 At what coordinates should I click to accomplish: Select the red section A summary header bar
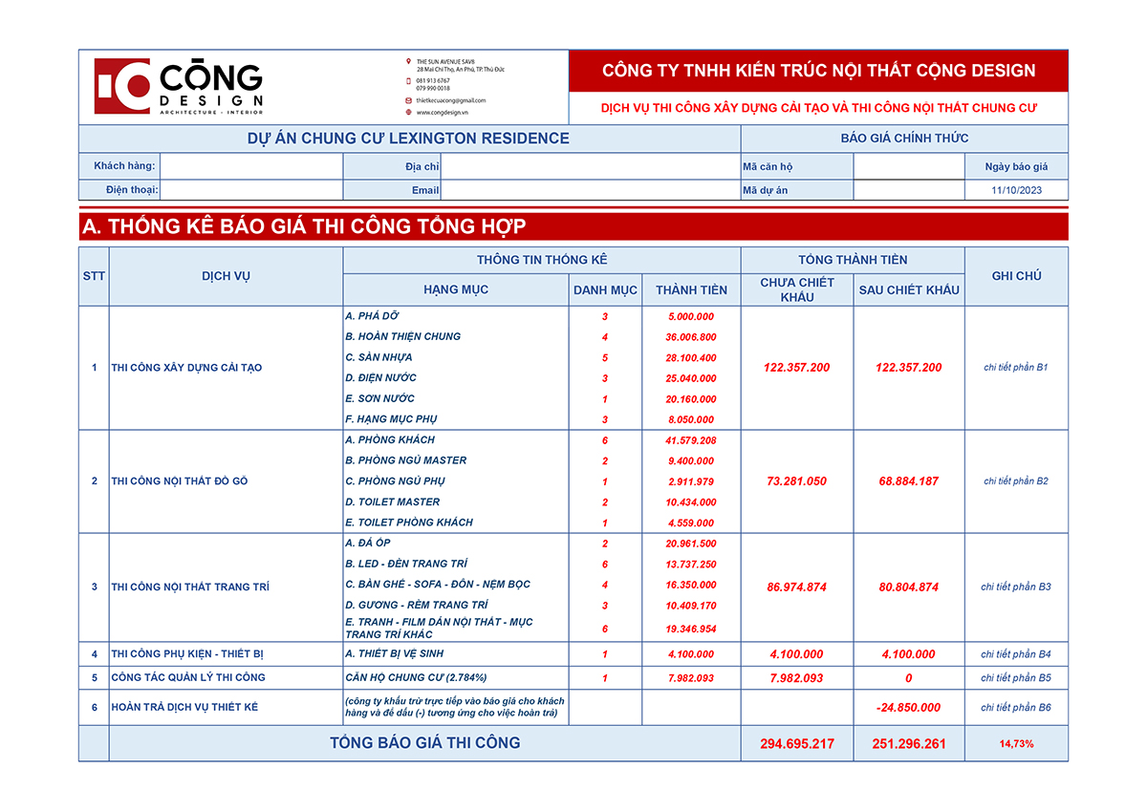tap(573, 226)
